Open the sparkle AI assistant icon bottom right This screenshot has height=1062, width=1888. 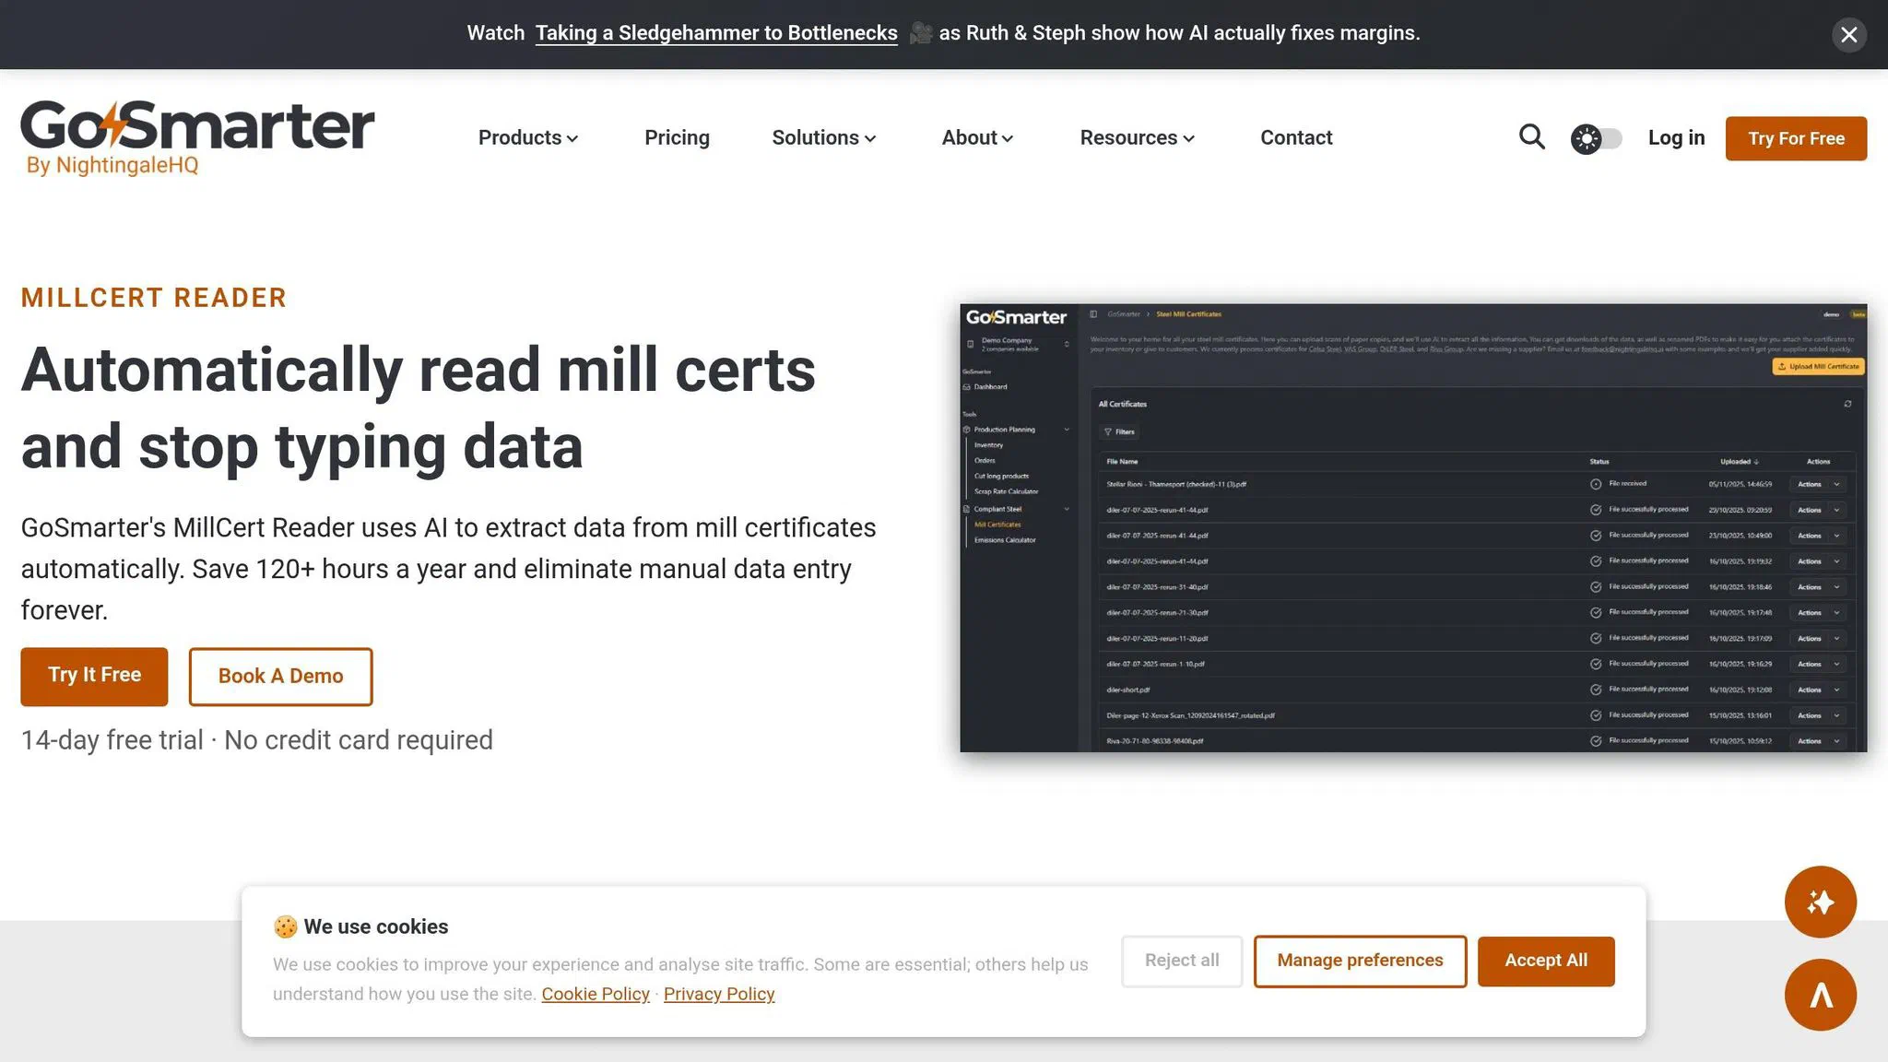coord(1821,903)
